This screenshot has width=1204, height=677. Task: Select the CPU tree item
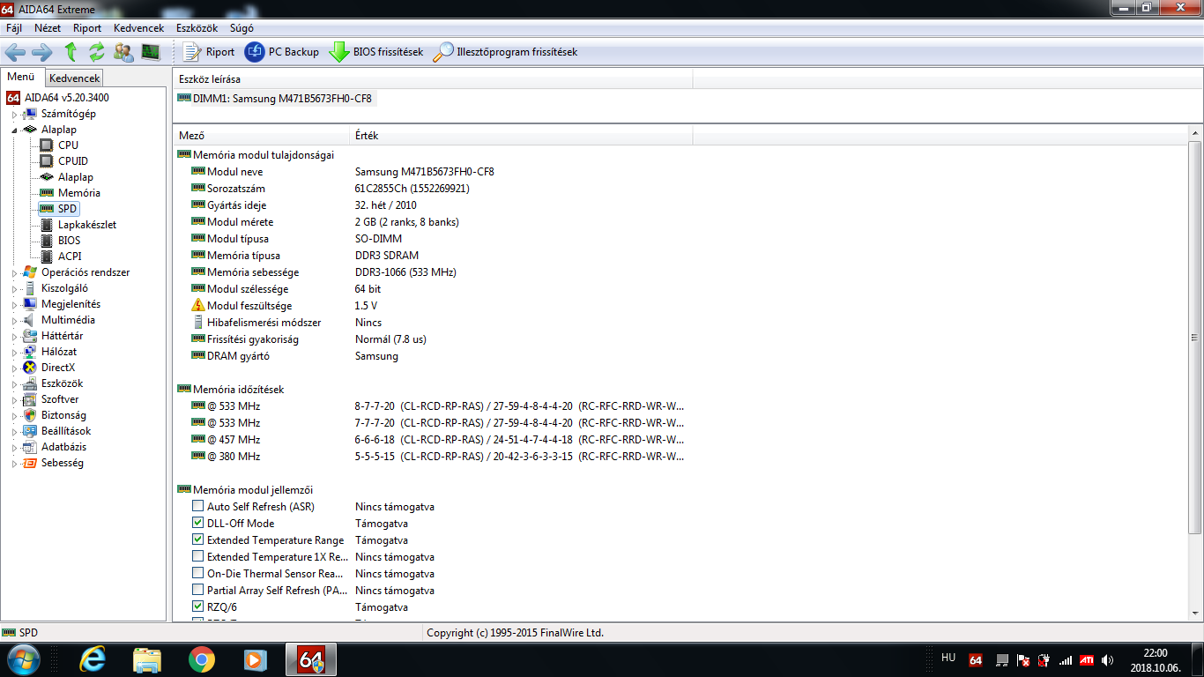click(x=59, y=145)
